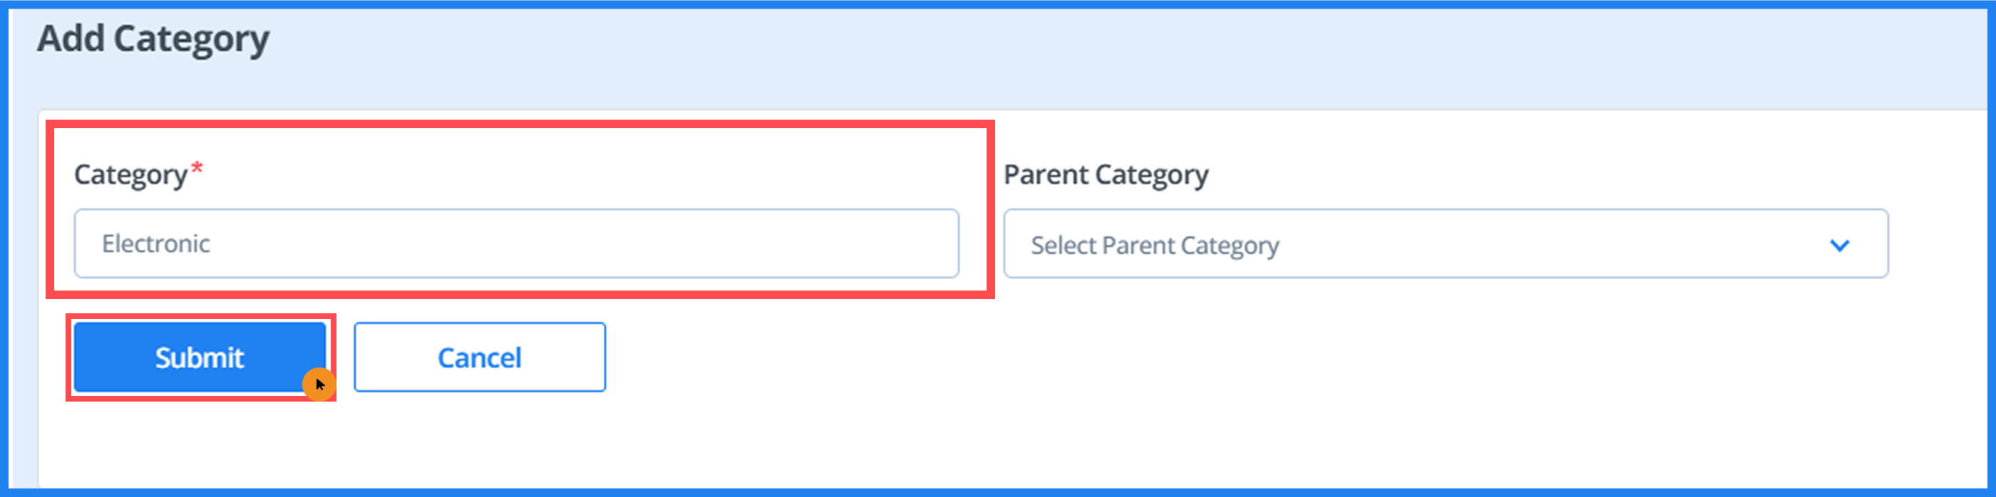Click the red required asterisk
This screenshot has height=497, width=1996.
(197, 167)
